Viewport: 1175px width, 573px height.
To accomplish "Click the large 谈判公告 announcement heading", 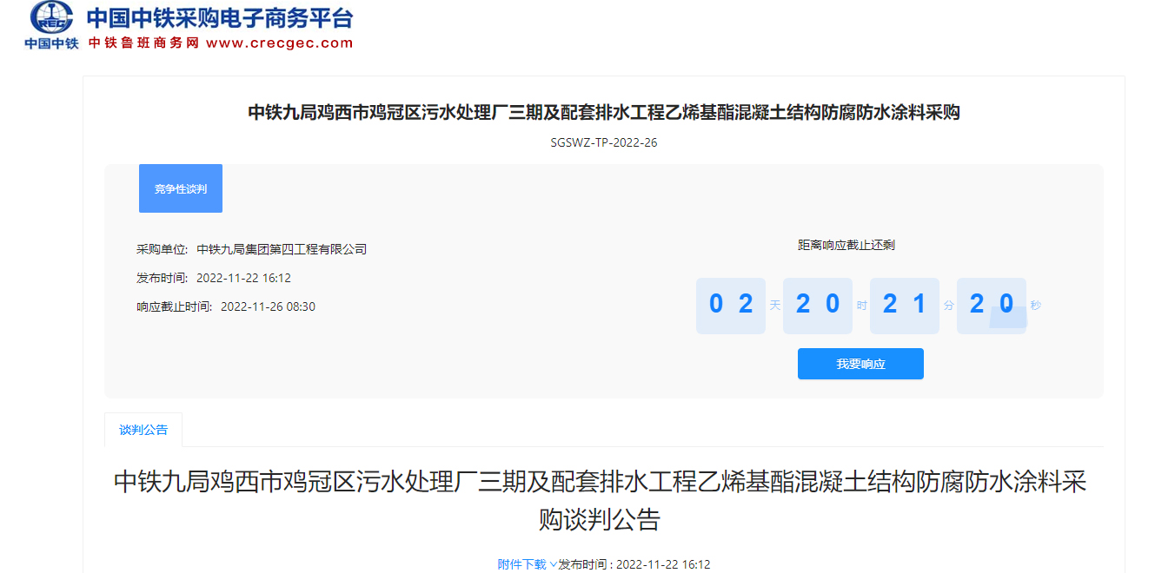I will (x=600, y=500).
